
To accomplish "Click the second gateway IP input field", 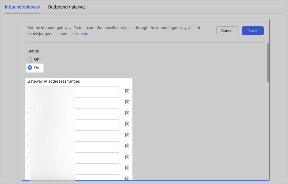I will (74, 102).
